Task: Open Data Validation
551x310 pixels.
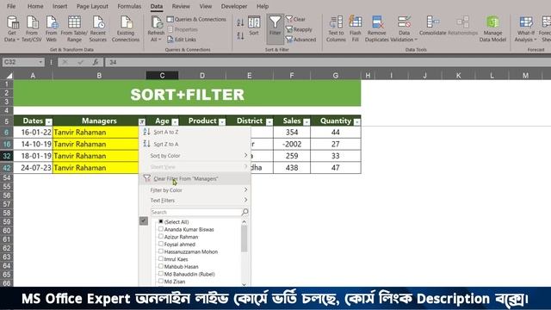Action: [404, 28]
